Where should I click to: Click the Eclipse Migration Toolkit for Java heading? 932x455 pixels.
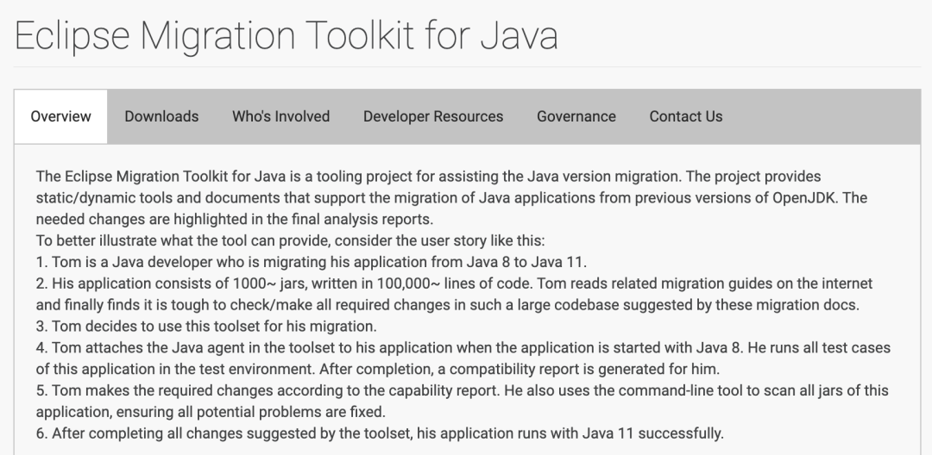(x=287, y=36)
